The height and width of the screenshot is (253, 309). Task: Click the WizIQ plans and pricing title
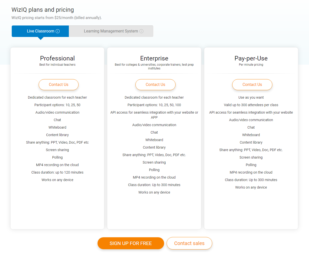[43, 10]
